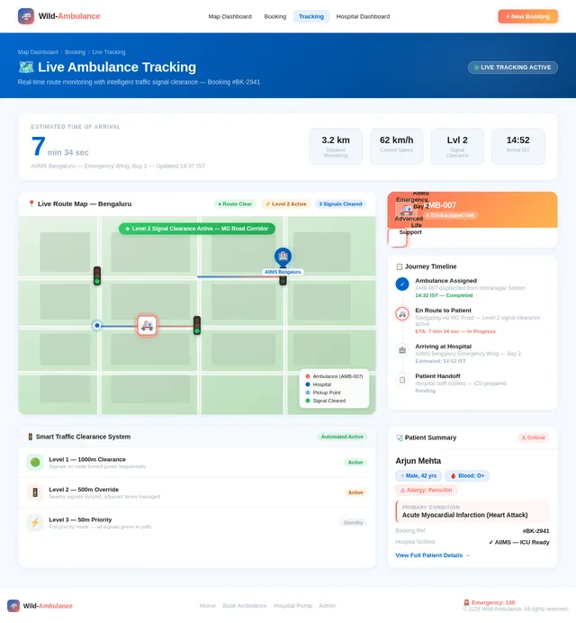Click the Automated Active badge
This screenshot has width=576, height=623.
[342, 437]
